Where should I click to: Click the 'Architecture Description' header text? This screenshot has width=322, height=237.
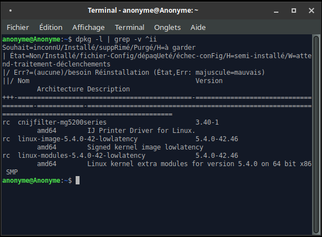[83, 89]
